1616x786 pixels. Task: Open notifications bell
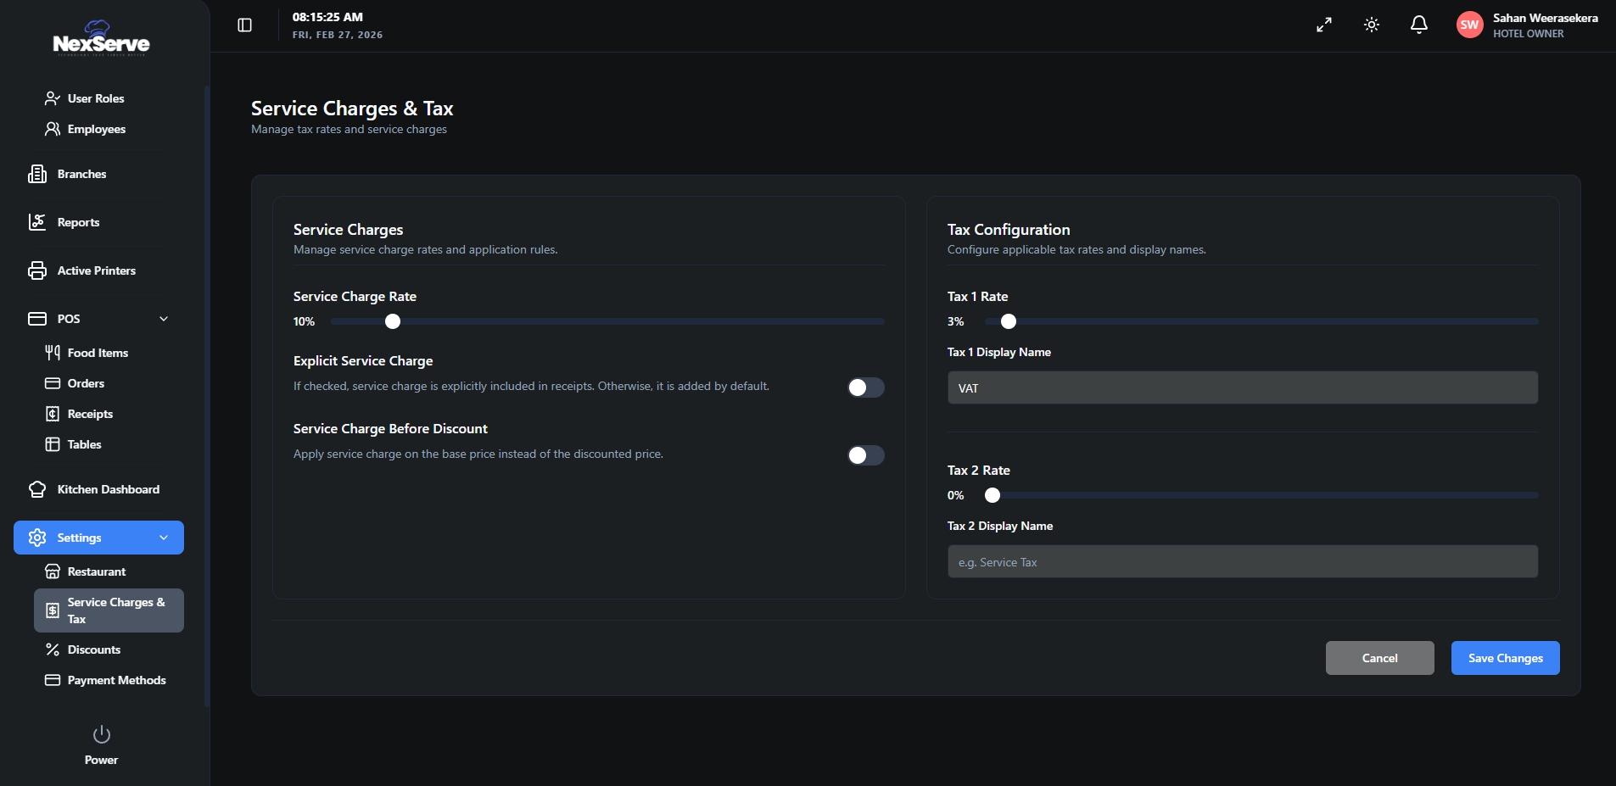pos(1418,25)
